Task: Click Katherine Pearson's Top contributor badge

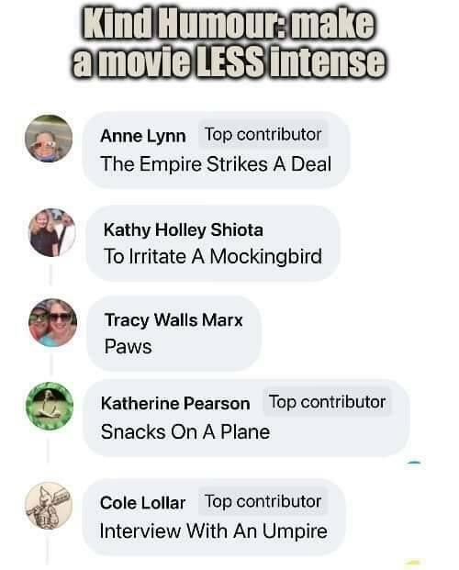Action: coord(327,402)
